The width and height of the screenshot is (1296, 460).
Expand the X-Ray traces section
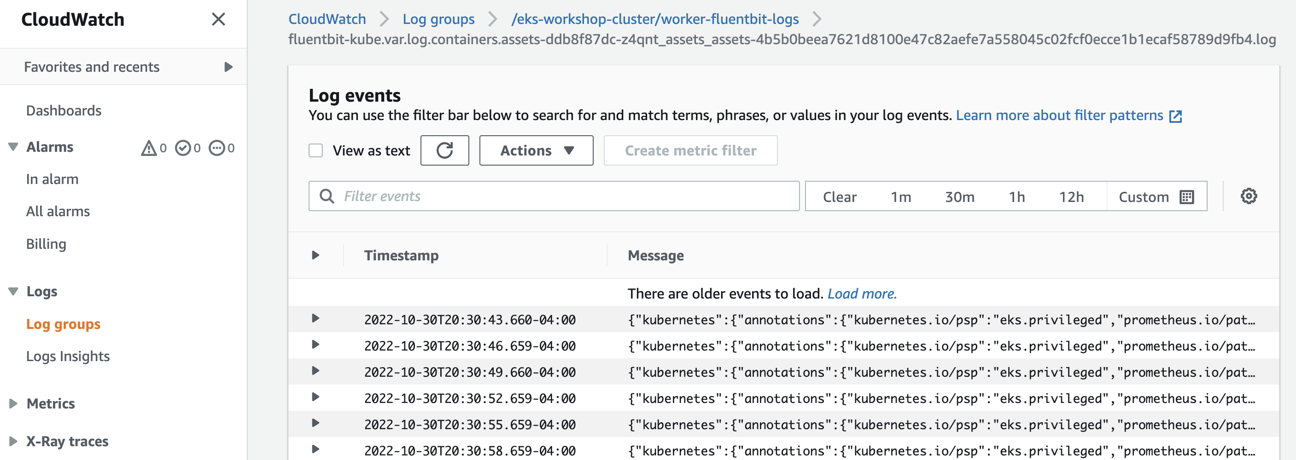13,442
